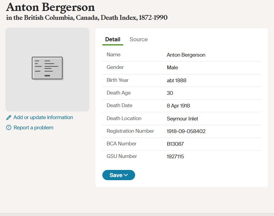Click the GSU Number value 1927115

point(175,156)
